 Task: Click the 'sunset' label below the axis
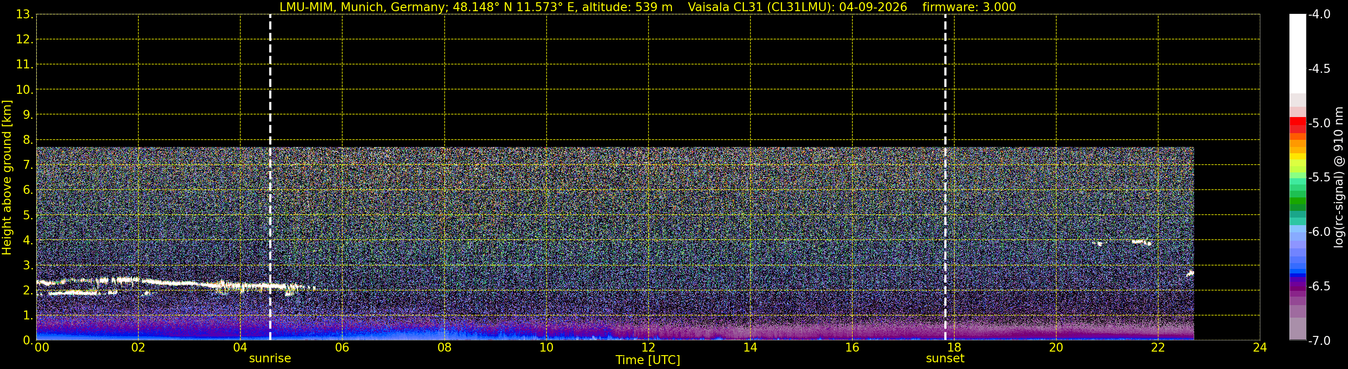coord(945,359)
